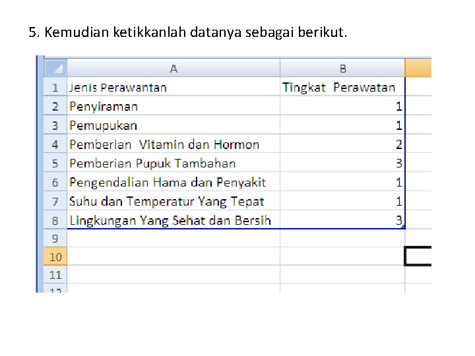Click value 1 in Penyiraman row

point(342,106)
